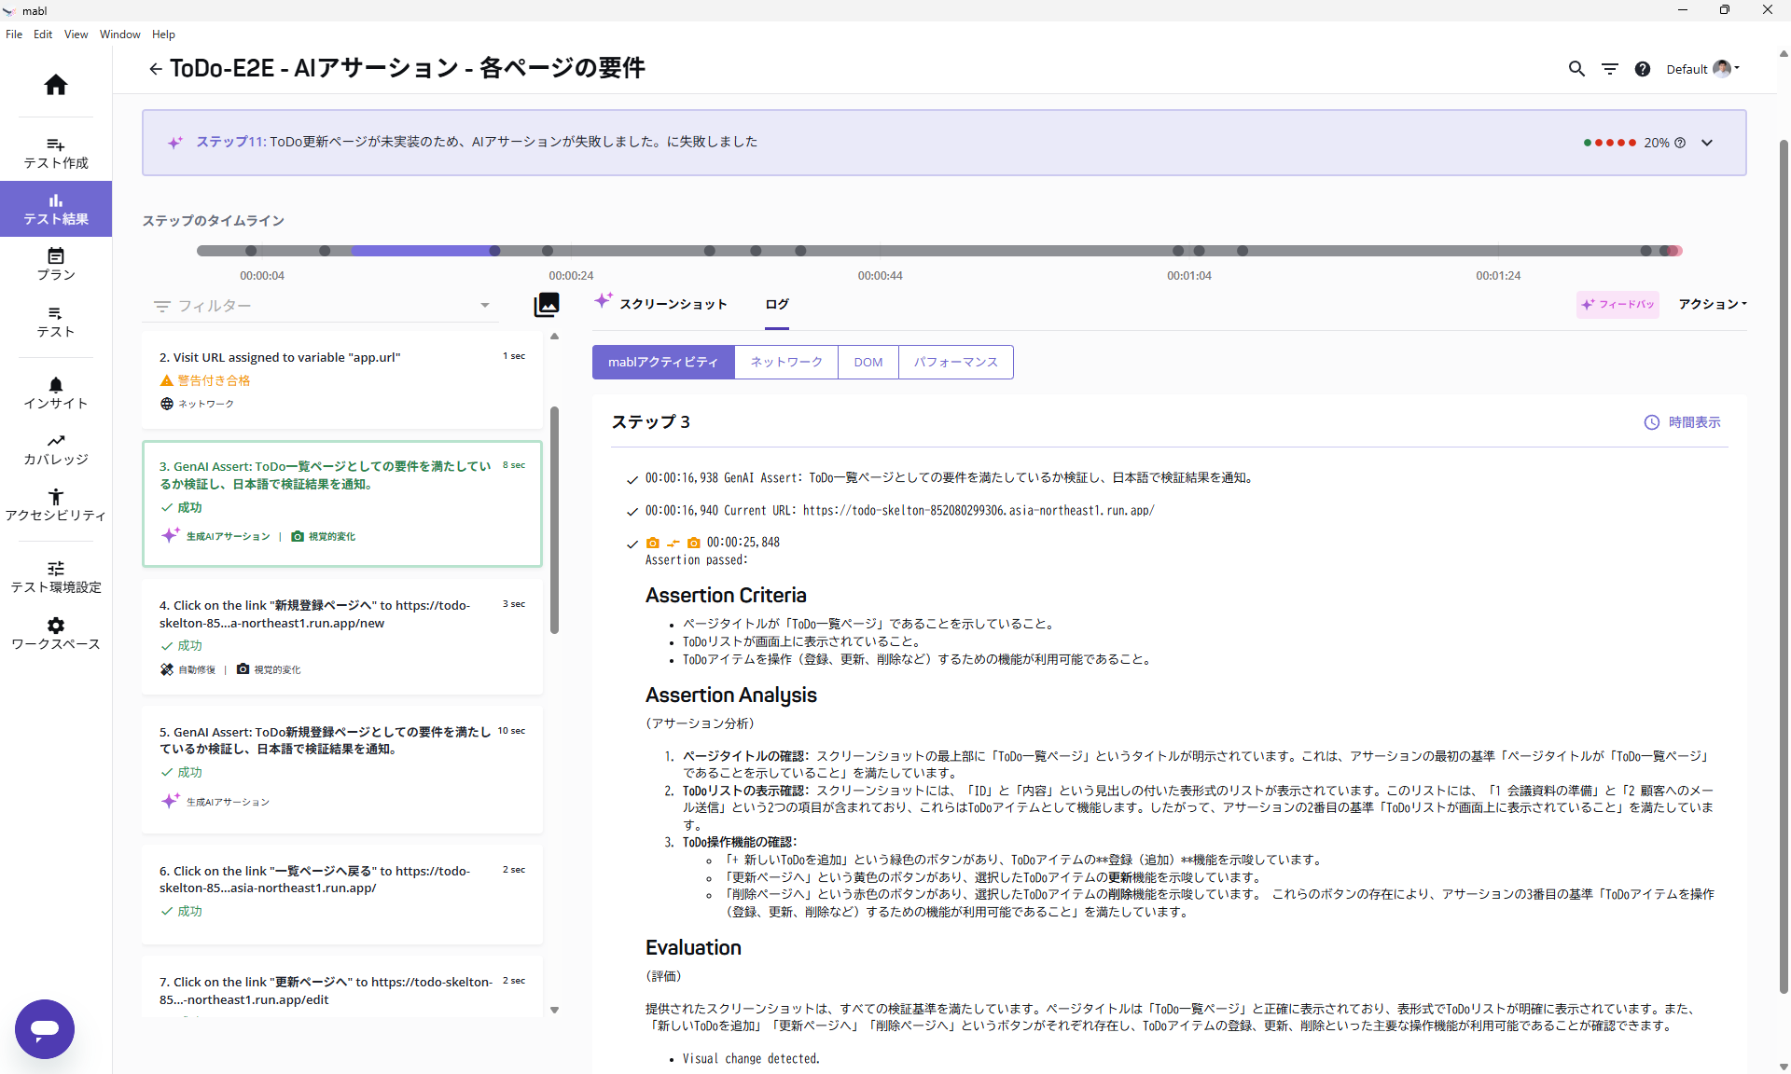Open the home page from the sidebar
1791x1074 pixels.
55,85
